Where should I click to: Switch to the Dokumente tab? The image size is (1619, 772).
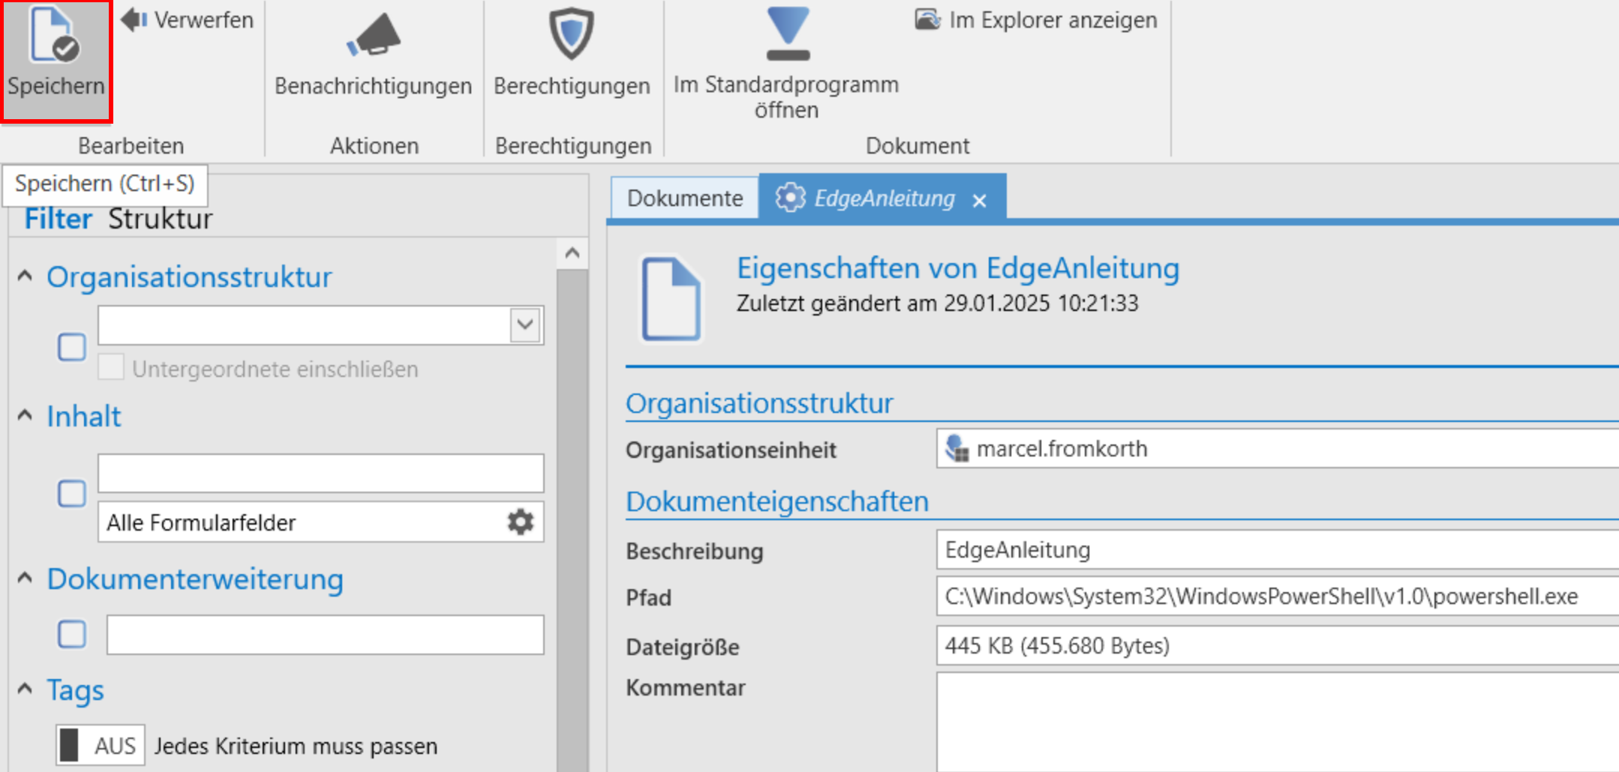point(683,198)
